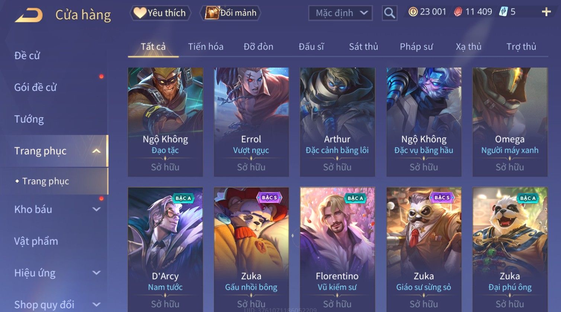Open Gói đề cử in sidebar
Screen dimensions: 561x312
coord(35,87)
